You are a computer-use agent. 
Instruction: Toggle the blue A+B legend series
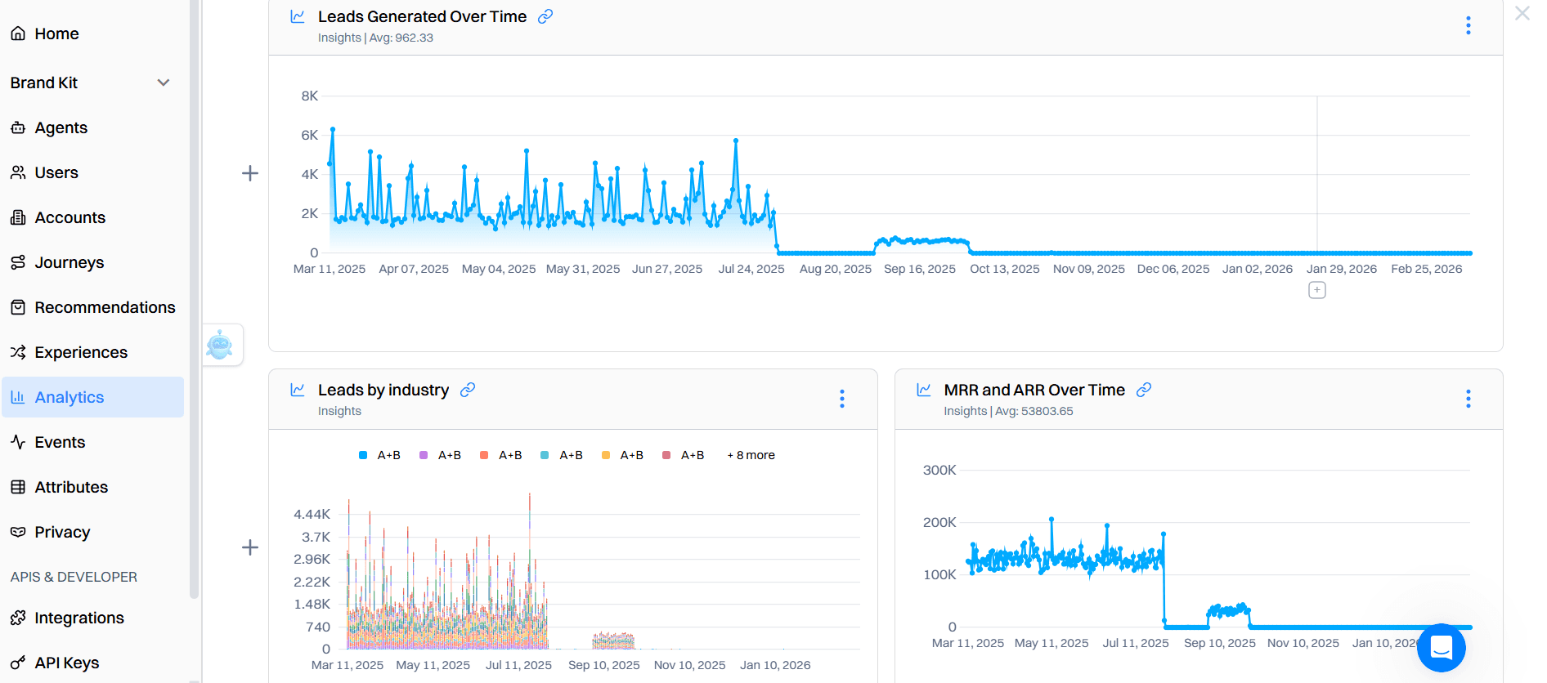pos(380,455)
